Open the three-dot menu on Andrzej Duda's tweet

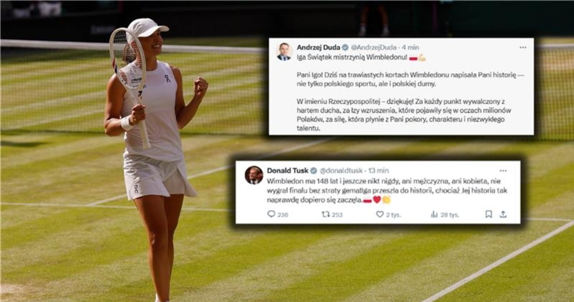[x=523, y=47]
